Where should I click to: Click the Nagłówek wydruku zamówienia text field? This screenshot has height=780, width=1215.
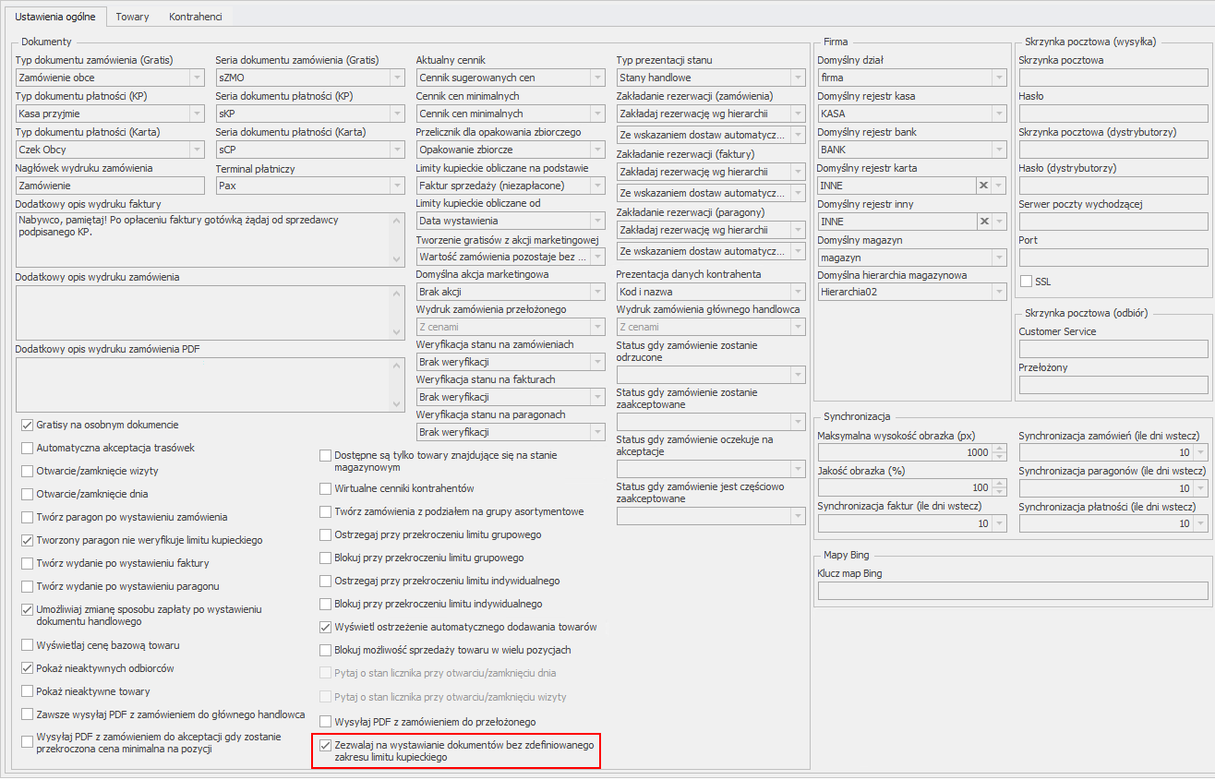(109, 186)
